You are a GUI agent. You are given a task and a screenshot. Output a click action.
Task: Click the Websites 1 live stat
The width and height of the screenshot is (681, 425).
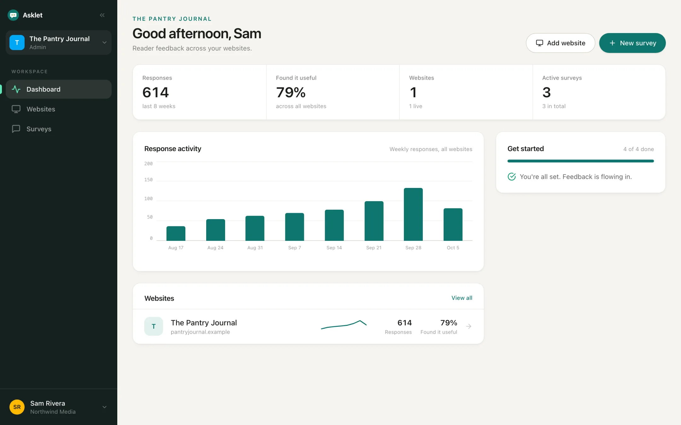pyautogui.click(x=466, y=92)
